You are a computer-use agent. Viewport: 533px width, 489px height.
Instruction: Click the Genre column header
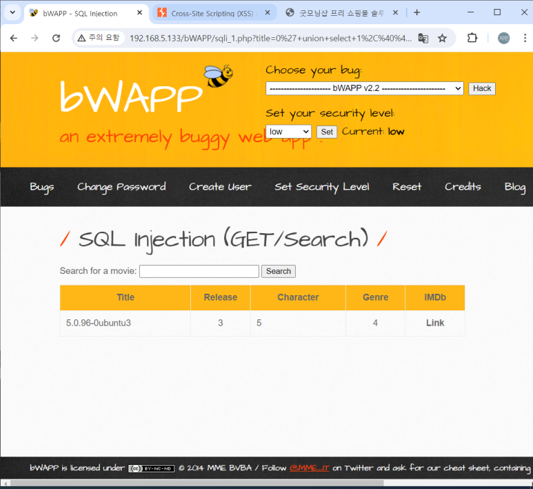click(x=375, y=297)
